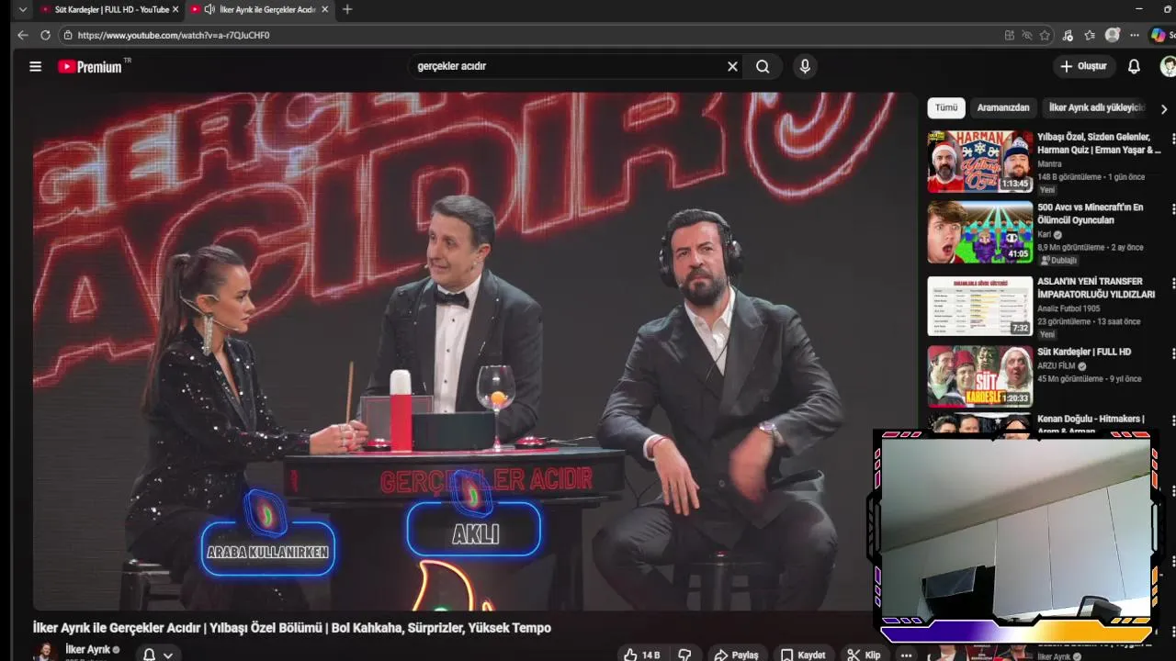Viewport: 1176px width, 661px height.
Task: Open the address bar apps icon
Action: pos(1010,35)
